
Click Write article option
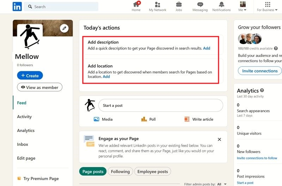199,119
